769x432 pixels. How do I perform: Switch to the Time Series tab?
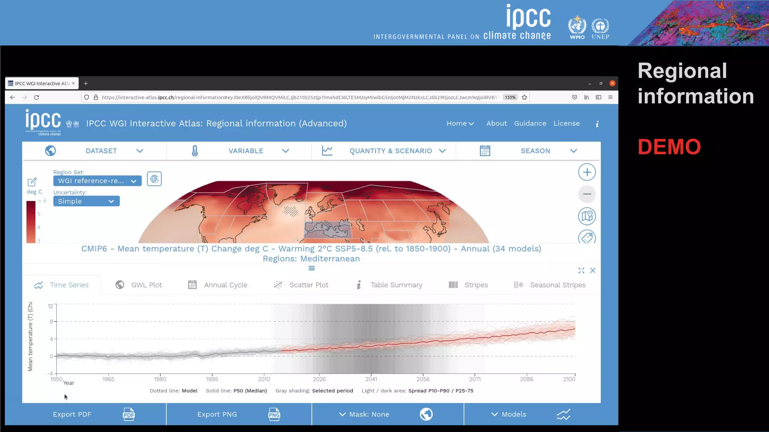point(62,285)
